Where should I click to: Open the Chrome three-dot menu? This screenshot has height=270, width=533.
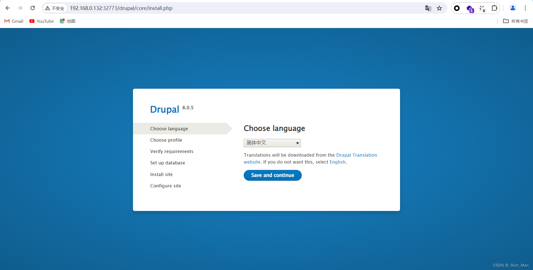[526, 8]
